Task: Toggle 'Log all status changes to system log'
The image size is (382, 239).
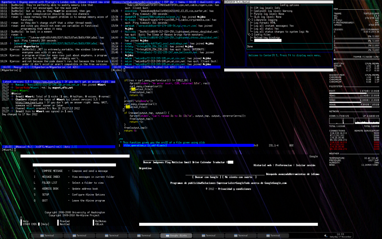Action: pos(280,31)
